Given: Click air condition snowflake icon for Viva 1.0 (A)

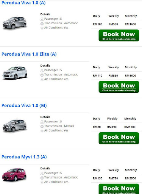Looking at the screenshot, I should tap(42, 28).
